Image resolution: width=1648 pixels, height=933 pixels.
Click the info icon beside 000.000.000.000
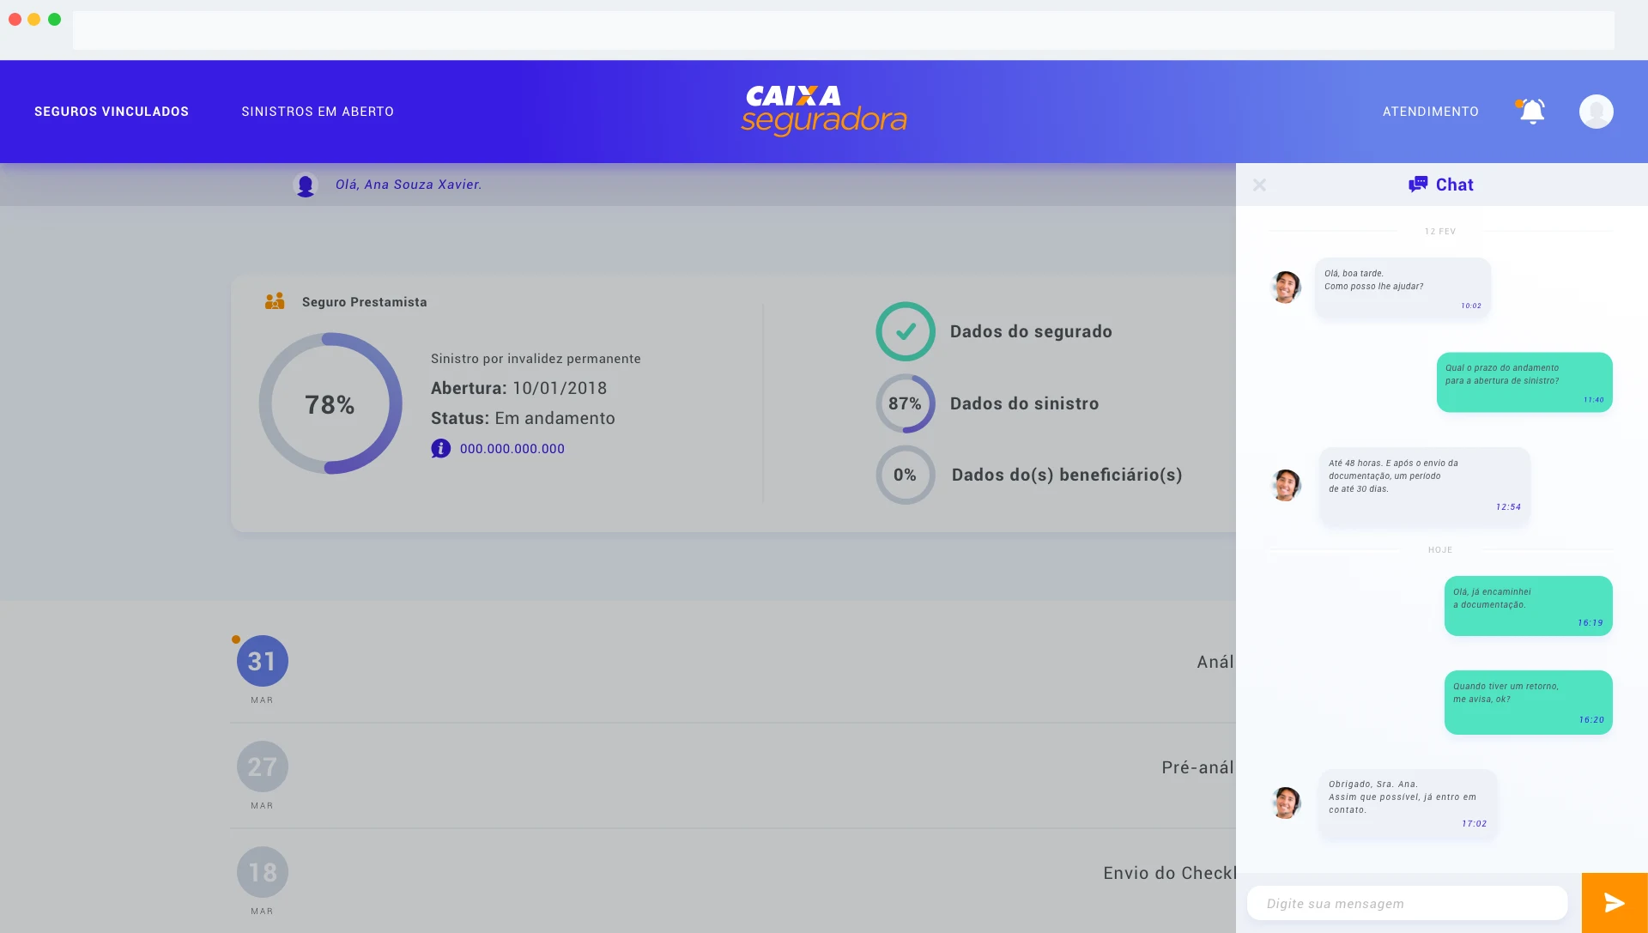(x=440, y=448)
